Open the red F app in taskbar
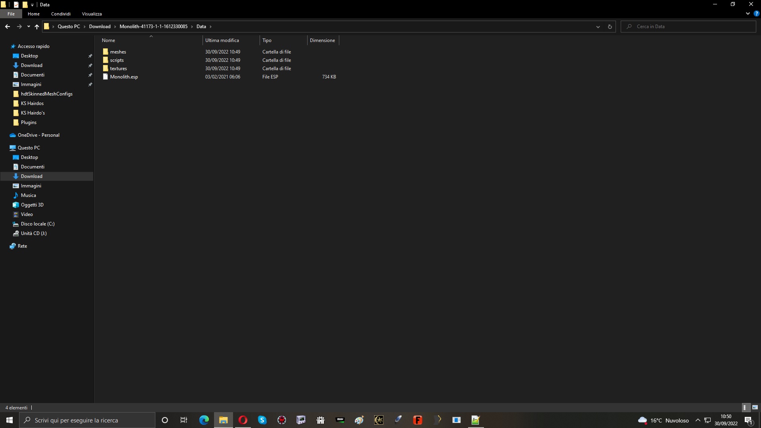The width and height of the screenshot is (761, 428). click(418, 420)
